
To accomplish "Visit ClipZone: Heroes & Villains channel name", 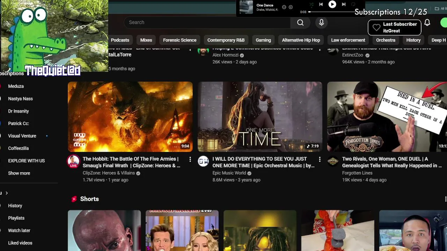I will click(109, 173).
